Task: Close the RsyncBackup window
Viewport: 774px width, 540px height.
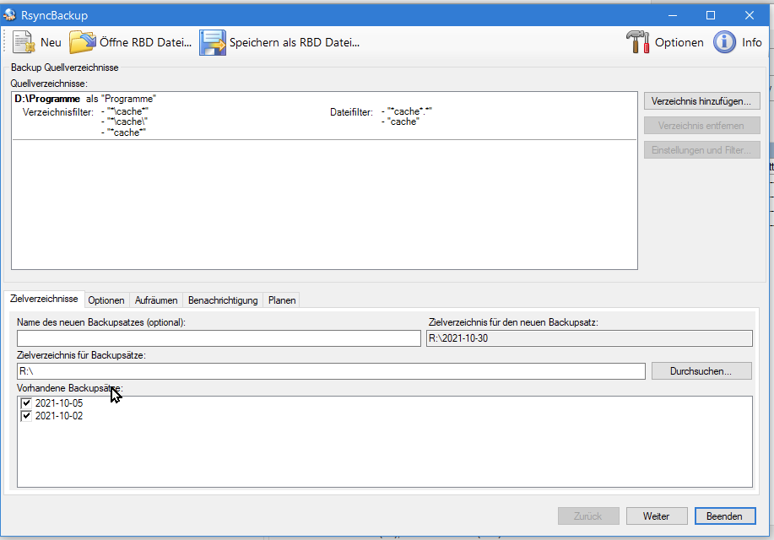Action: pyautogui.click(x=750, y=15)
